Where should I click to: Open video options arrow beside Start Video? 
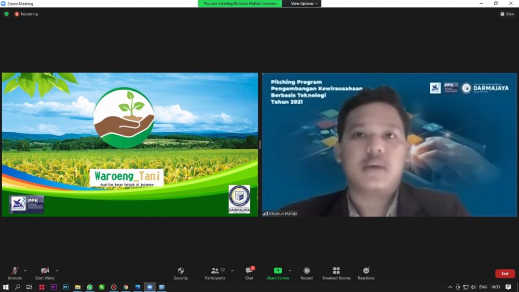[x=57, y=271]
